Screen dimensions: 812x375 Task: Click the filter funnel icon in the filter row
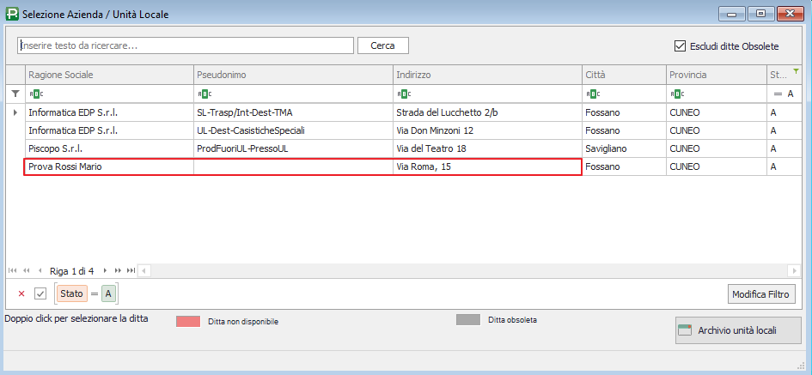click(x=15, y=94)
